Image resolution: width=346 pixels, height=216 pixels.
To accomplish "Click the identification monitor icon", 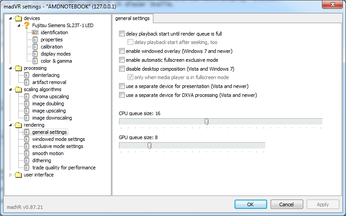I will coord(35,32).
